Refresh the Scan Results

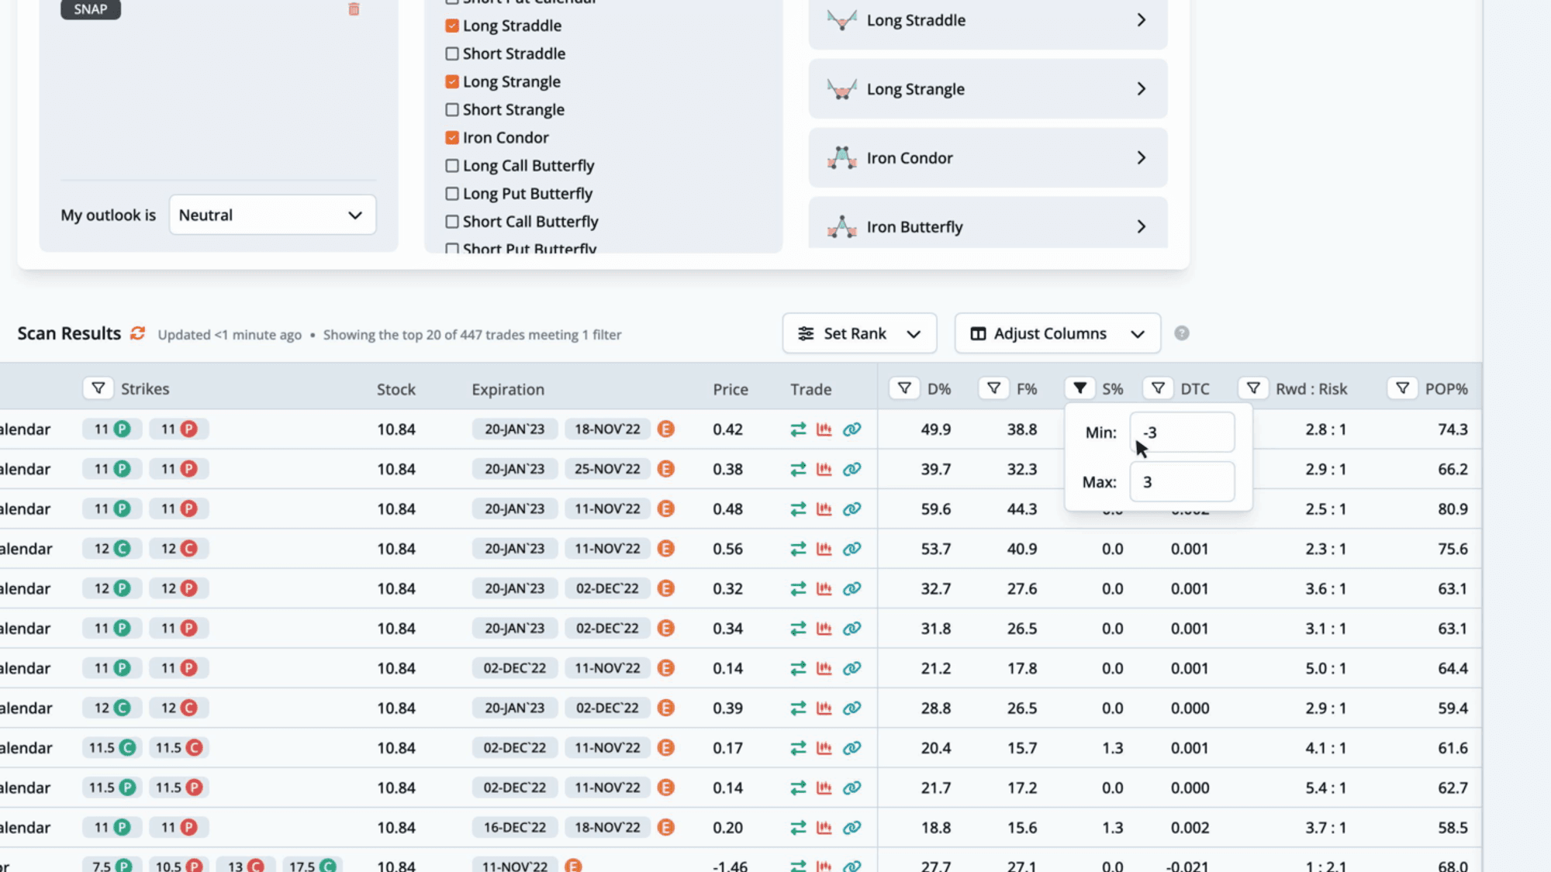click(x=137, y=333)
